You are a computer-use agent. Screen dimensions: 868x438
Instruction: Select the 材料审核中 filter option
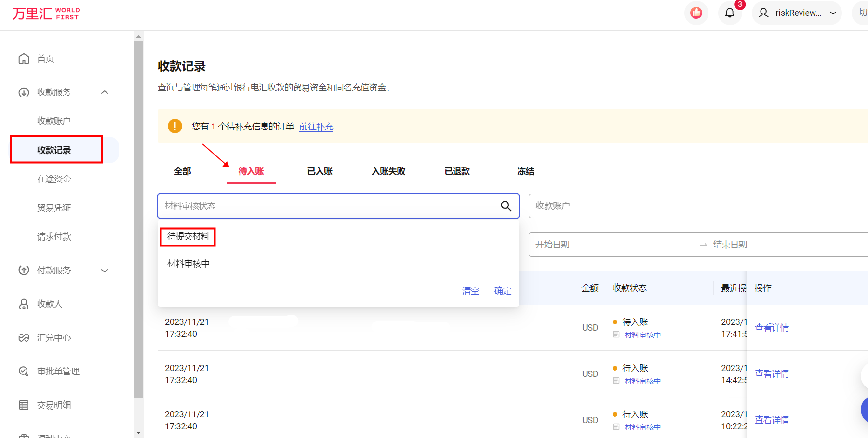point(188,263)
